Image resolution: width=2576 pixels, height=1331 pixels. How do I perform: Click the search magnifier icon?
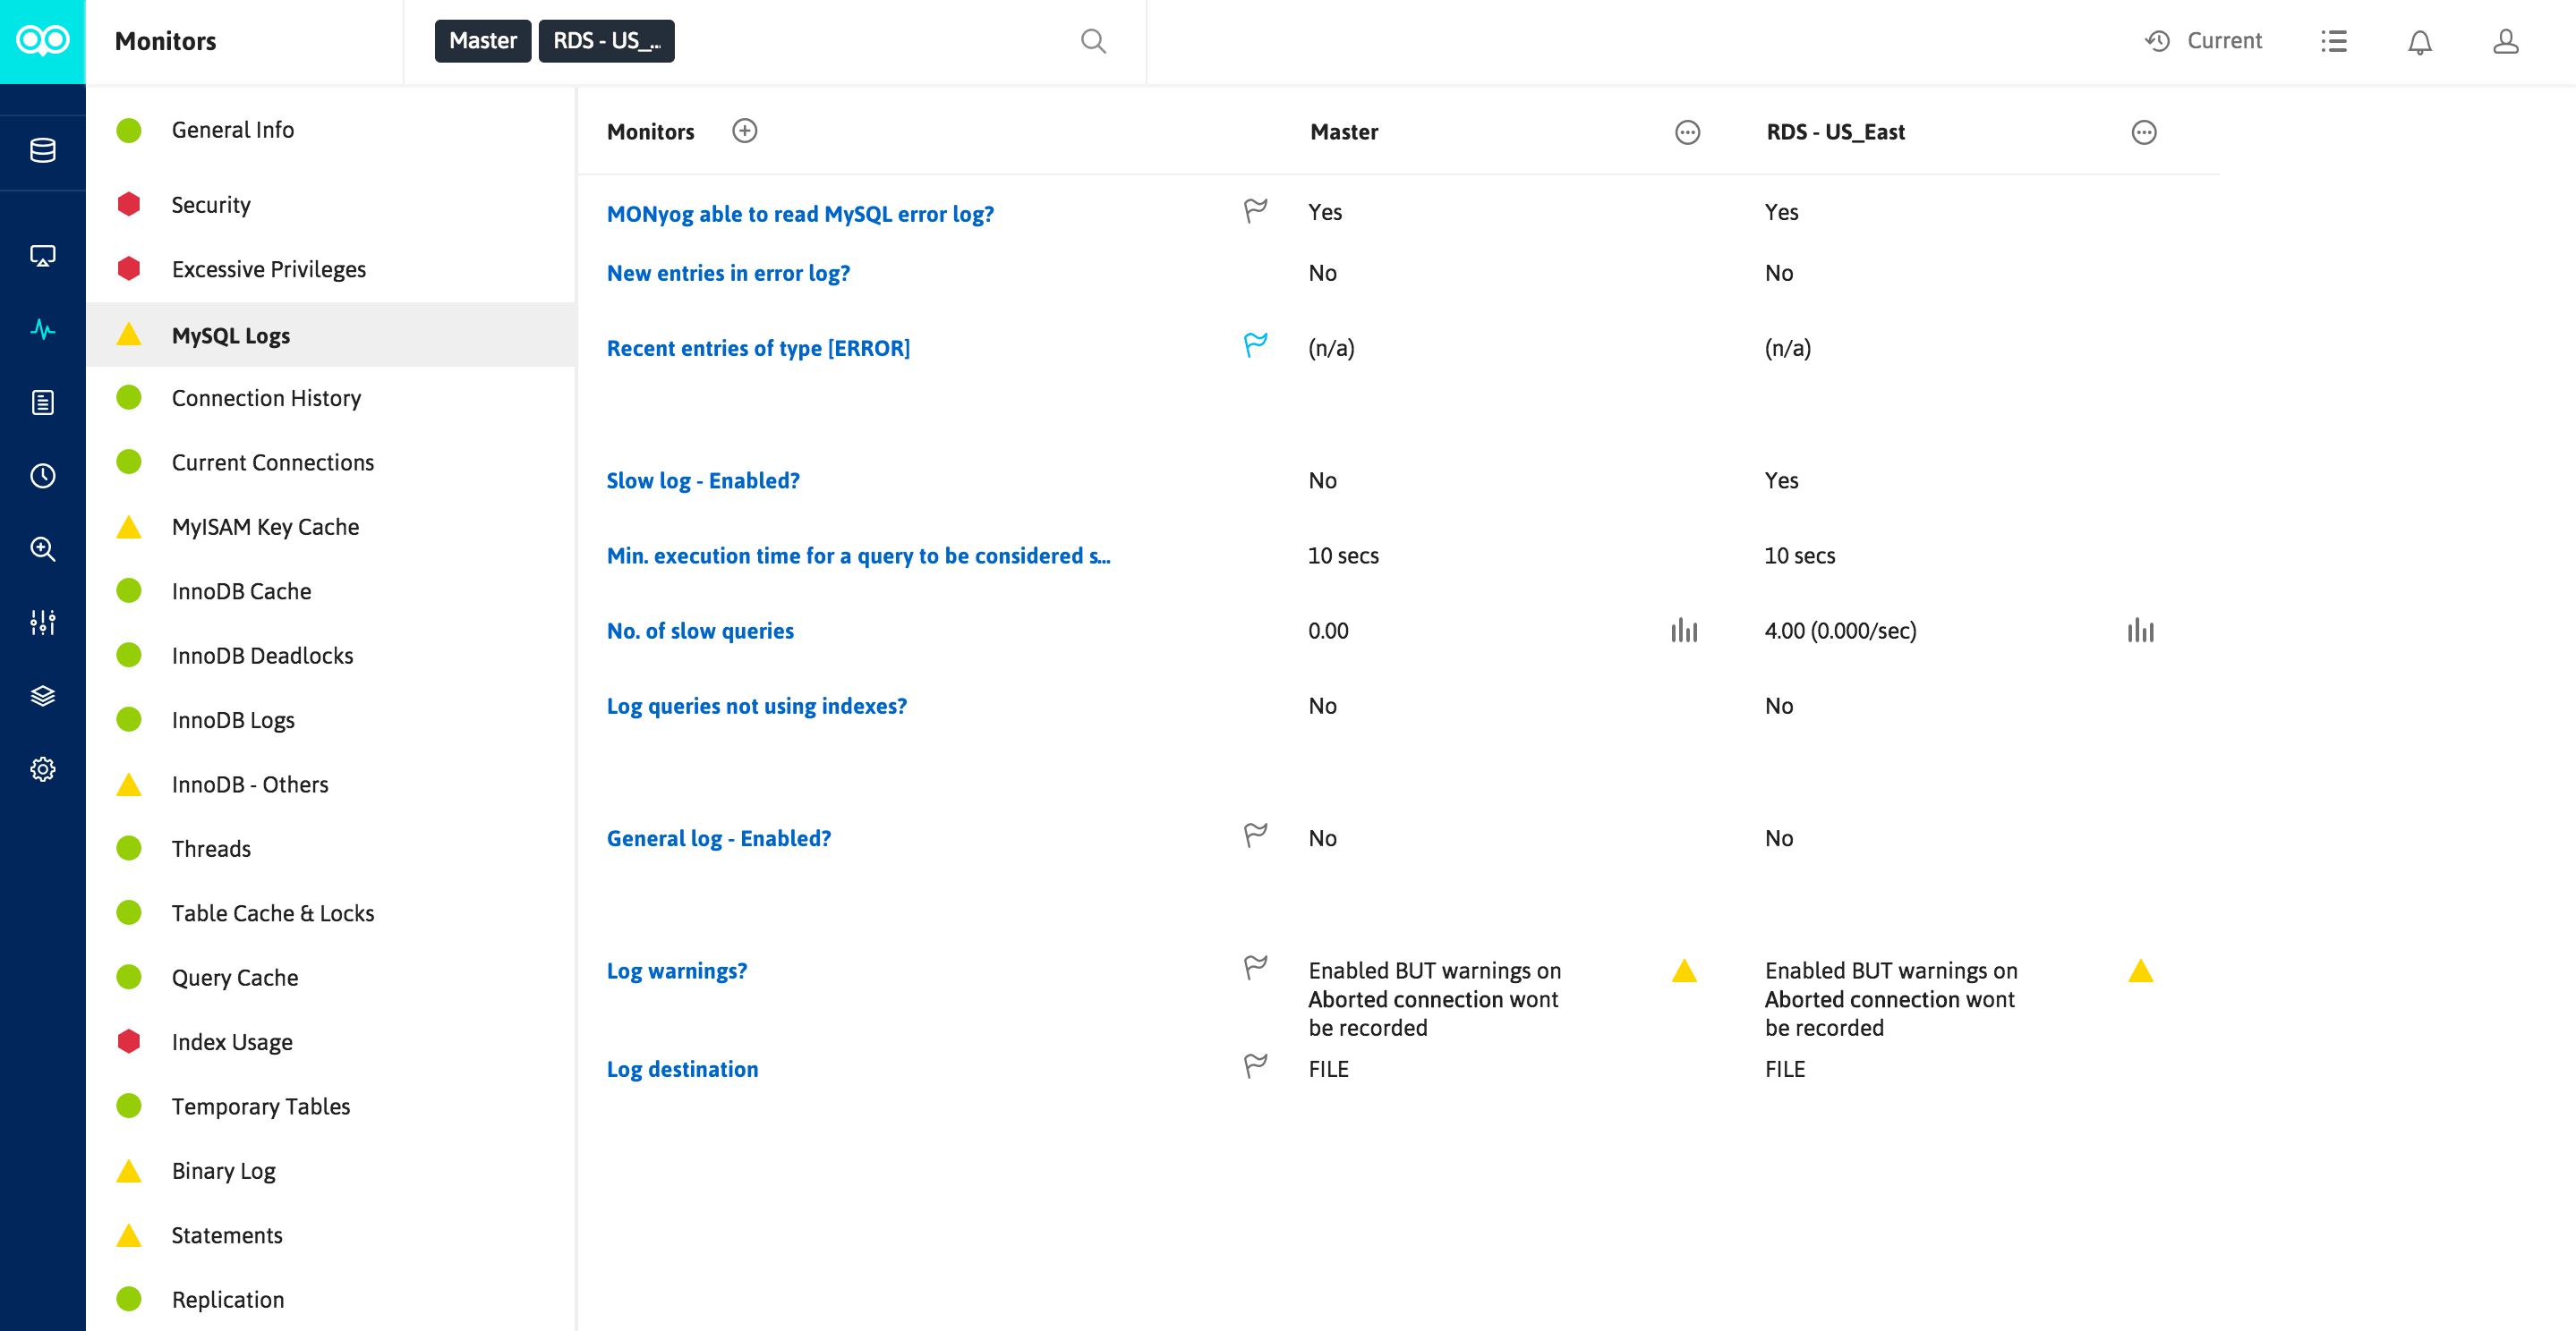1093,41
